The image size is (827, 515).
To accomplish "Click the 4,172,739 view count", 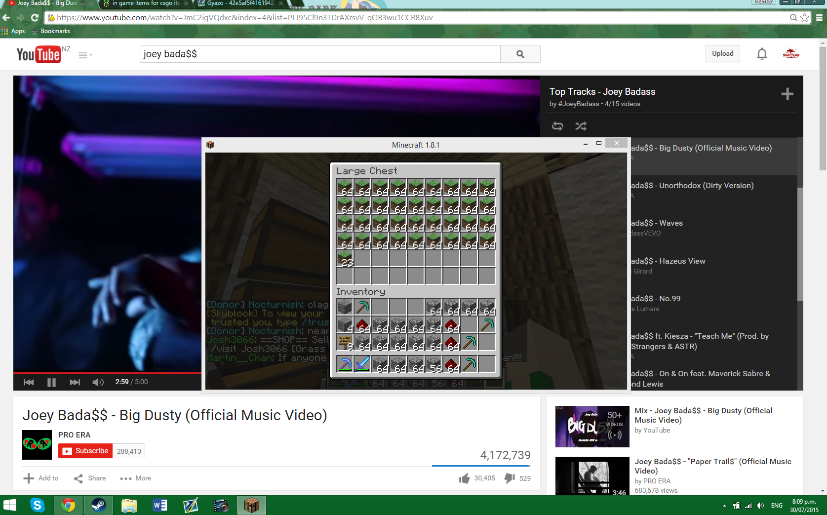I will (506, 455).
